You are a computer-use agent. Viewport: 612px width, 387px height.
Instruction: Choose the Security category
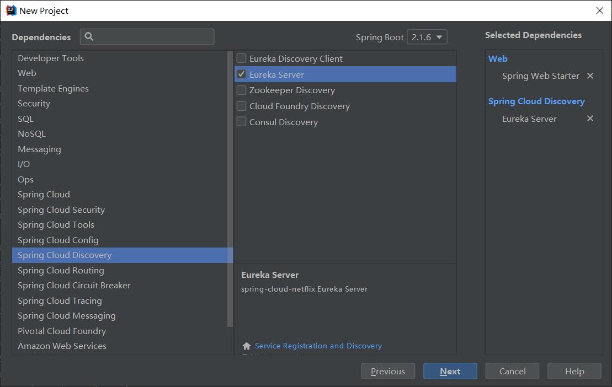[x=119, y=104]
